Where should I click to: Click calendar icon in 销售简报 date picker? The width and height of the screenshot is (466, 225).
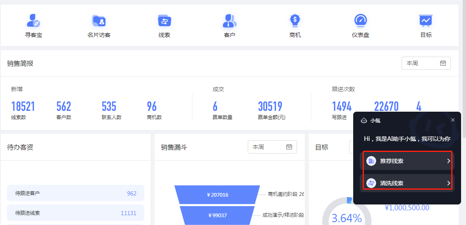pos(443,63)
